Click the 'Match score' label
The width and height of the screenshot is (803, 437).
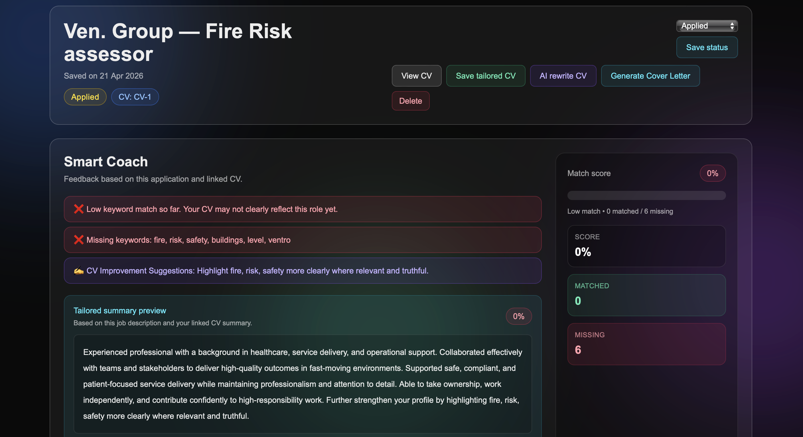(x=589, y=173)
